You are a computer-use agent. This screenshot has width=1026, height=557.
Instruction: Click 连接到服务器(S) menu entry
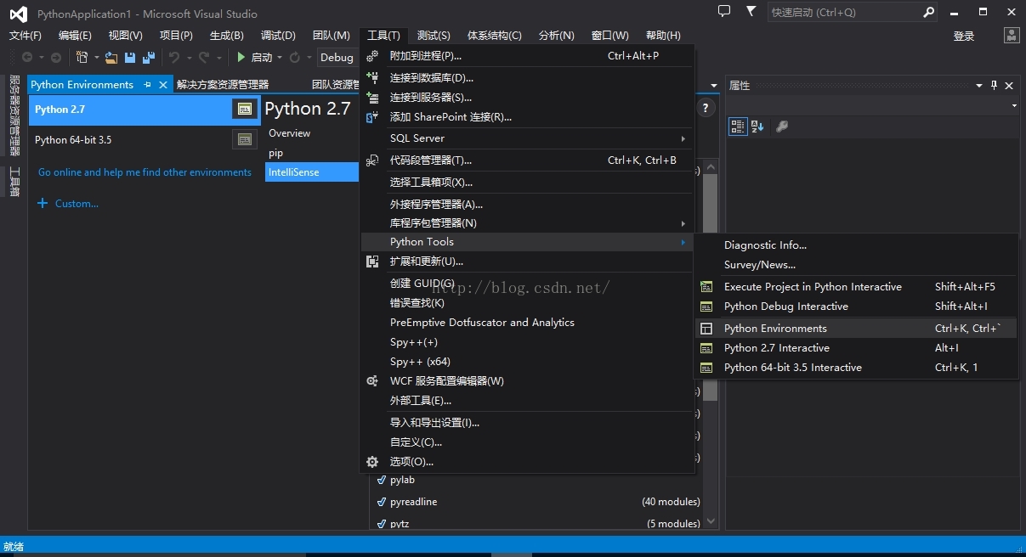pos(527,98)
